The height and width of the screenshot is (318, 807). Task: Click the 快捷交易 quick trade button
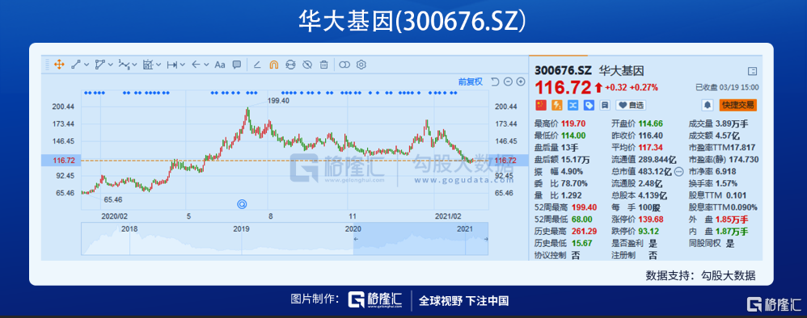click(x=738, y=105)
